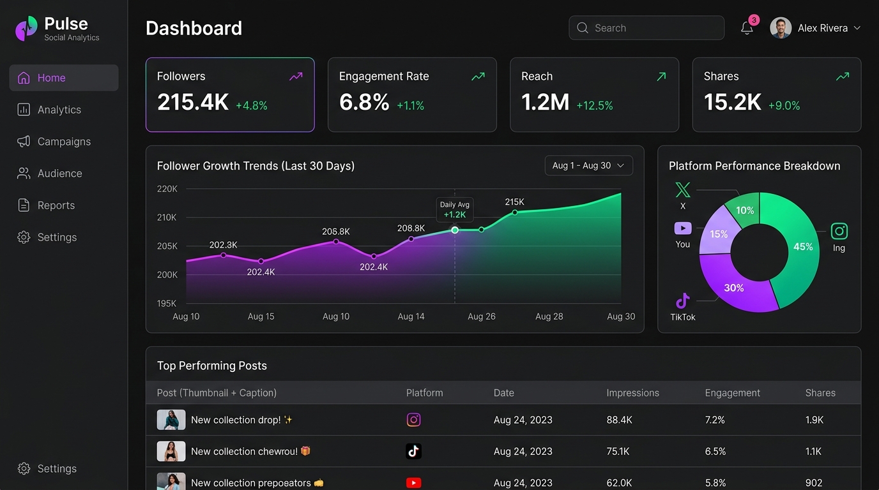
Task: Click Instagram icon in first post row
Action: [414, 420]
